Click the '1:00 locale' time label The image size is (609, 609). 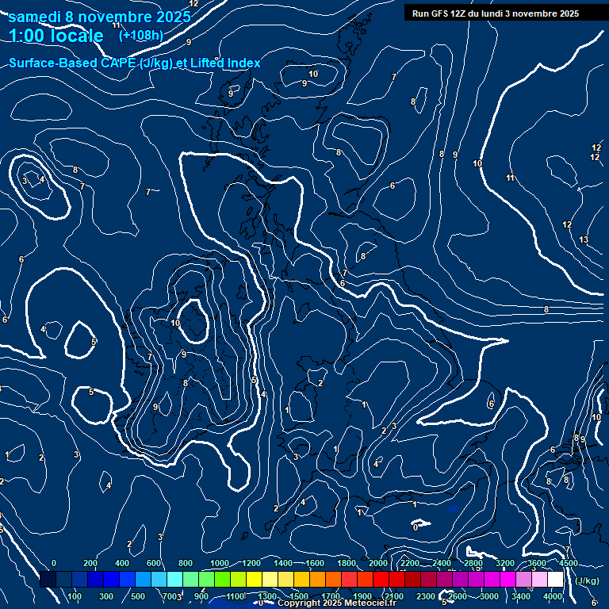tap(56, 36)
